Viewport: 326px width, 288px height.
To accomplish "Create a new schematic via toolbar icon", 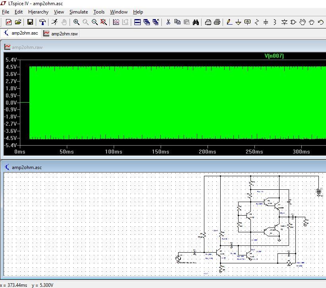I will pos(8,22).
